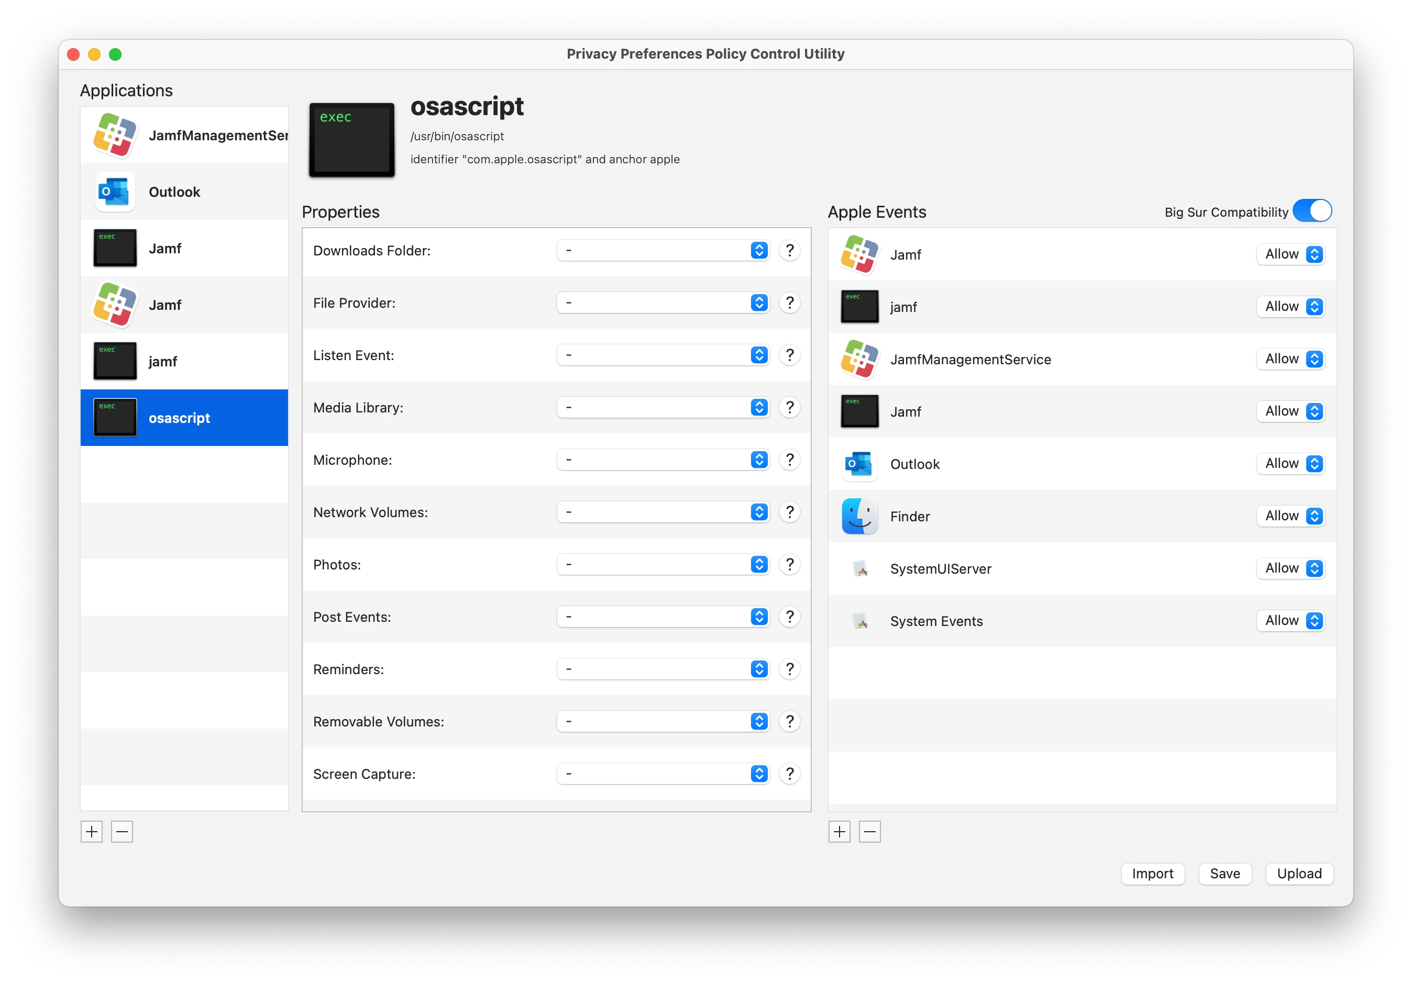Open the Photos dropdown
Image resolution: width=1412 pixels, height=984 pixels.
tap(663, 564)
